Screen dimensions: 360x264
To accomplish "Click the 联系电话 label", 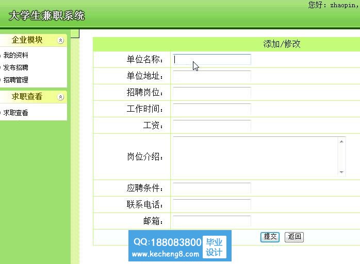I will pyautogui.click(x=145, y=204).
